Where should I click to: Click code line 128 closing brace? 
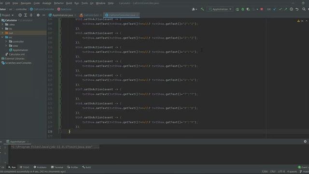[70, 131]
